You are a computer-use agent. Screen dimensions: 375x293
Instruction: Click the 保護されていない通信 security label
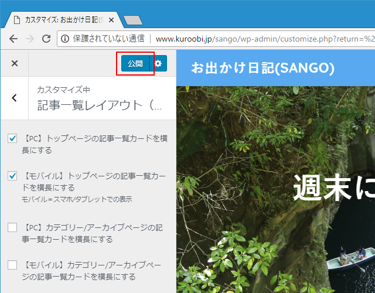(x=108, y=39)
